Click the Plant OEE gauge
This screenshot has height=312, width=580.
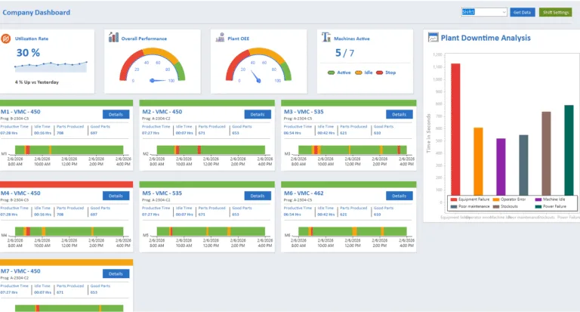(x=258, y=65)
